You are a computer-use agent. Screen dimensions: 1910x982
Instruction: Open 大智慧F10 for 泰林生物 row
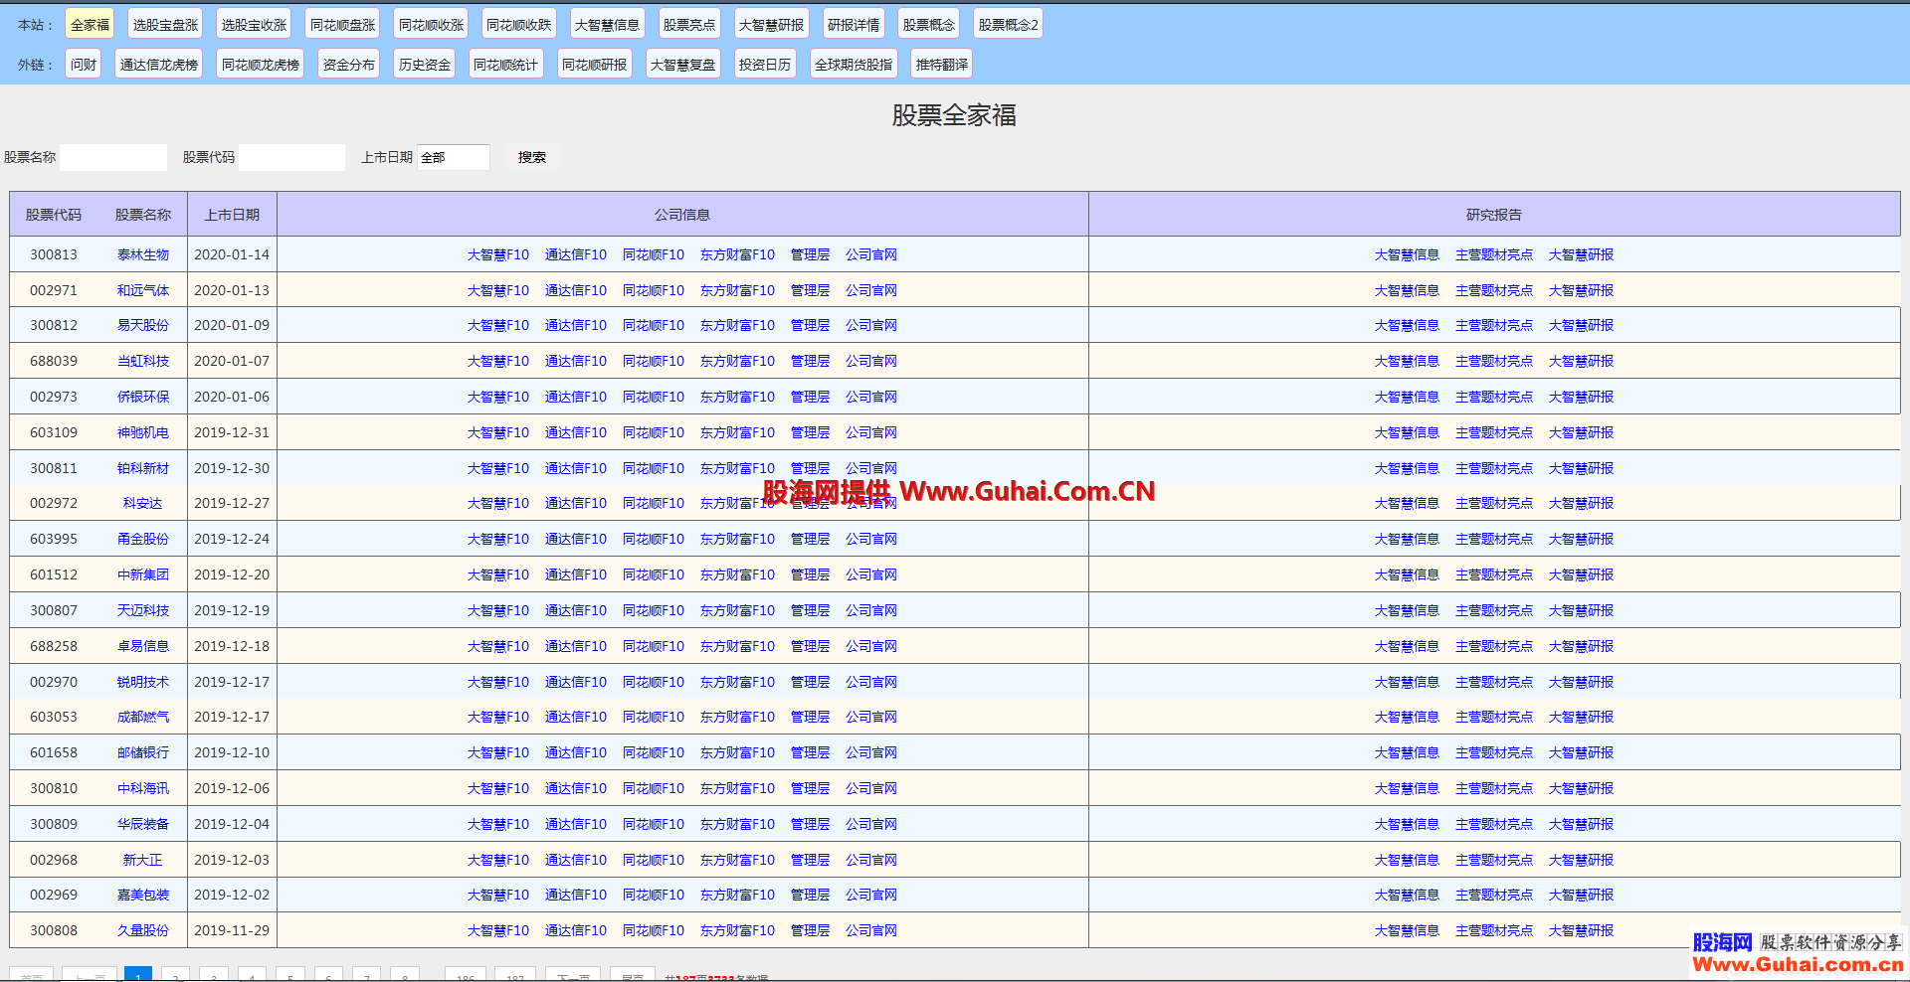pos(498,254)
